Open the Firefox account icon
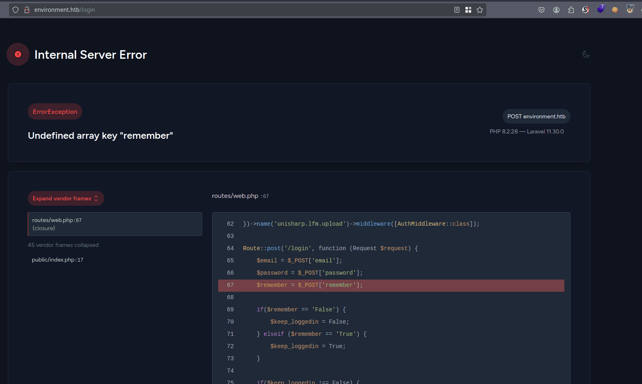The width and height of the screenshot is (642, 384). point(556,10)
